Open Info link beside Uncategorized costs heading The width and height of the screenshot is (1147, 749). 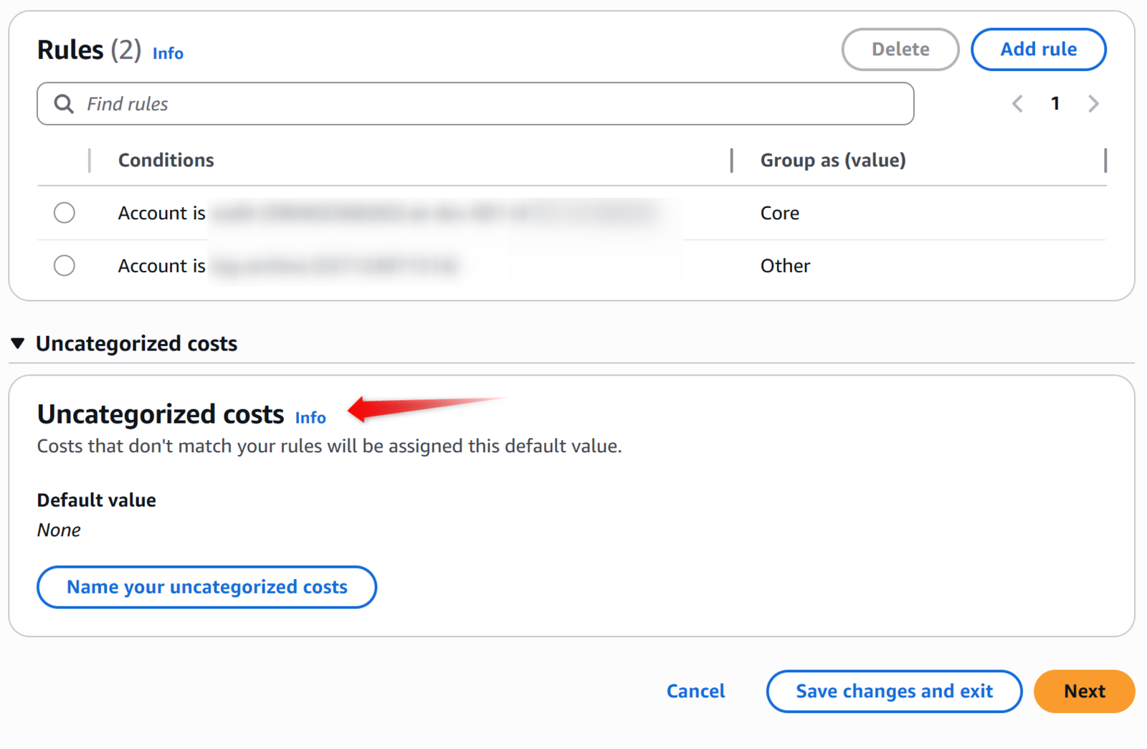point(310,418)
